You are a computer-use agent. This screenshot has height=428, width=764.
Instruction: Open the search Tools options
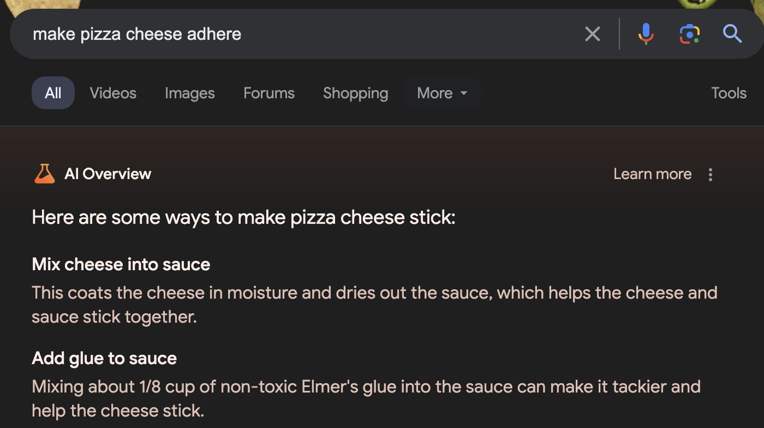[729, 93]
